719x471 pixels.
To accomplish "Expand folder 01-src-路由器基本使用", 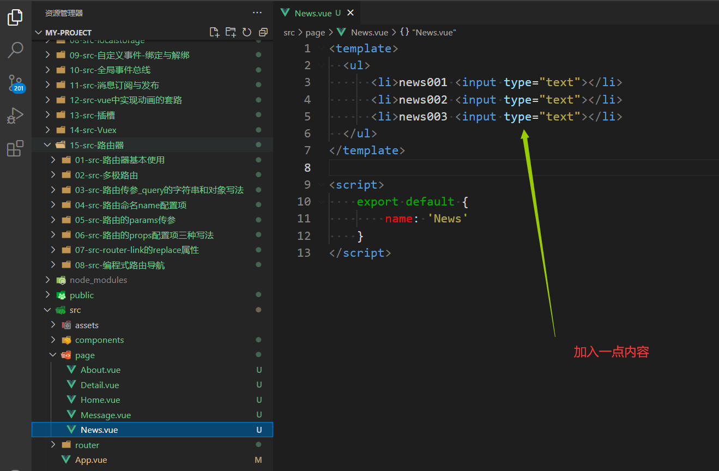I will coord(153,160).
